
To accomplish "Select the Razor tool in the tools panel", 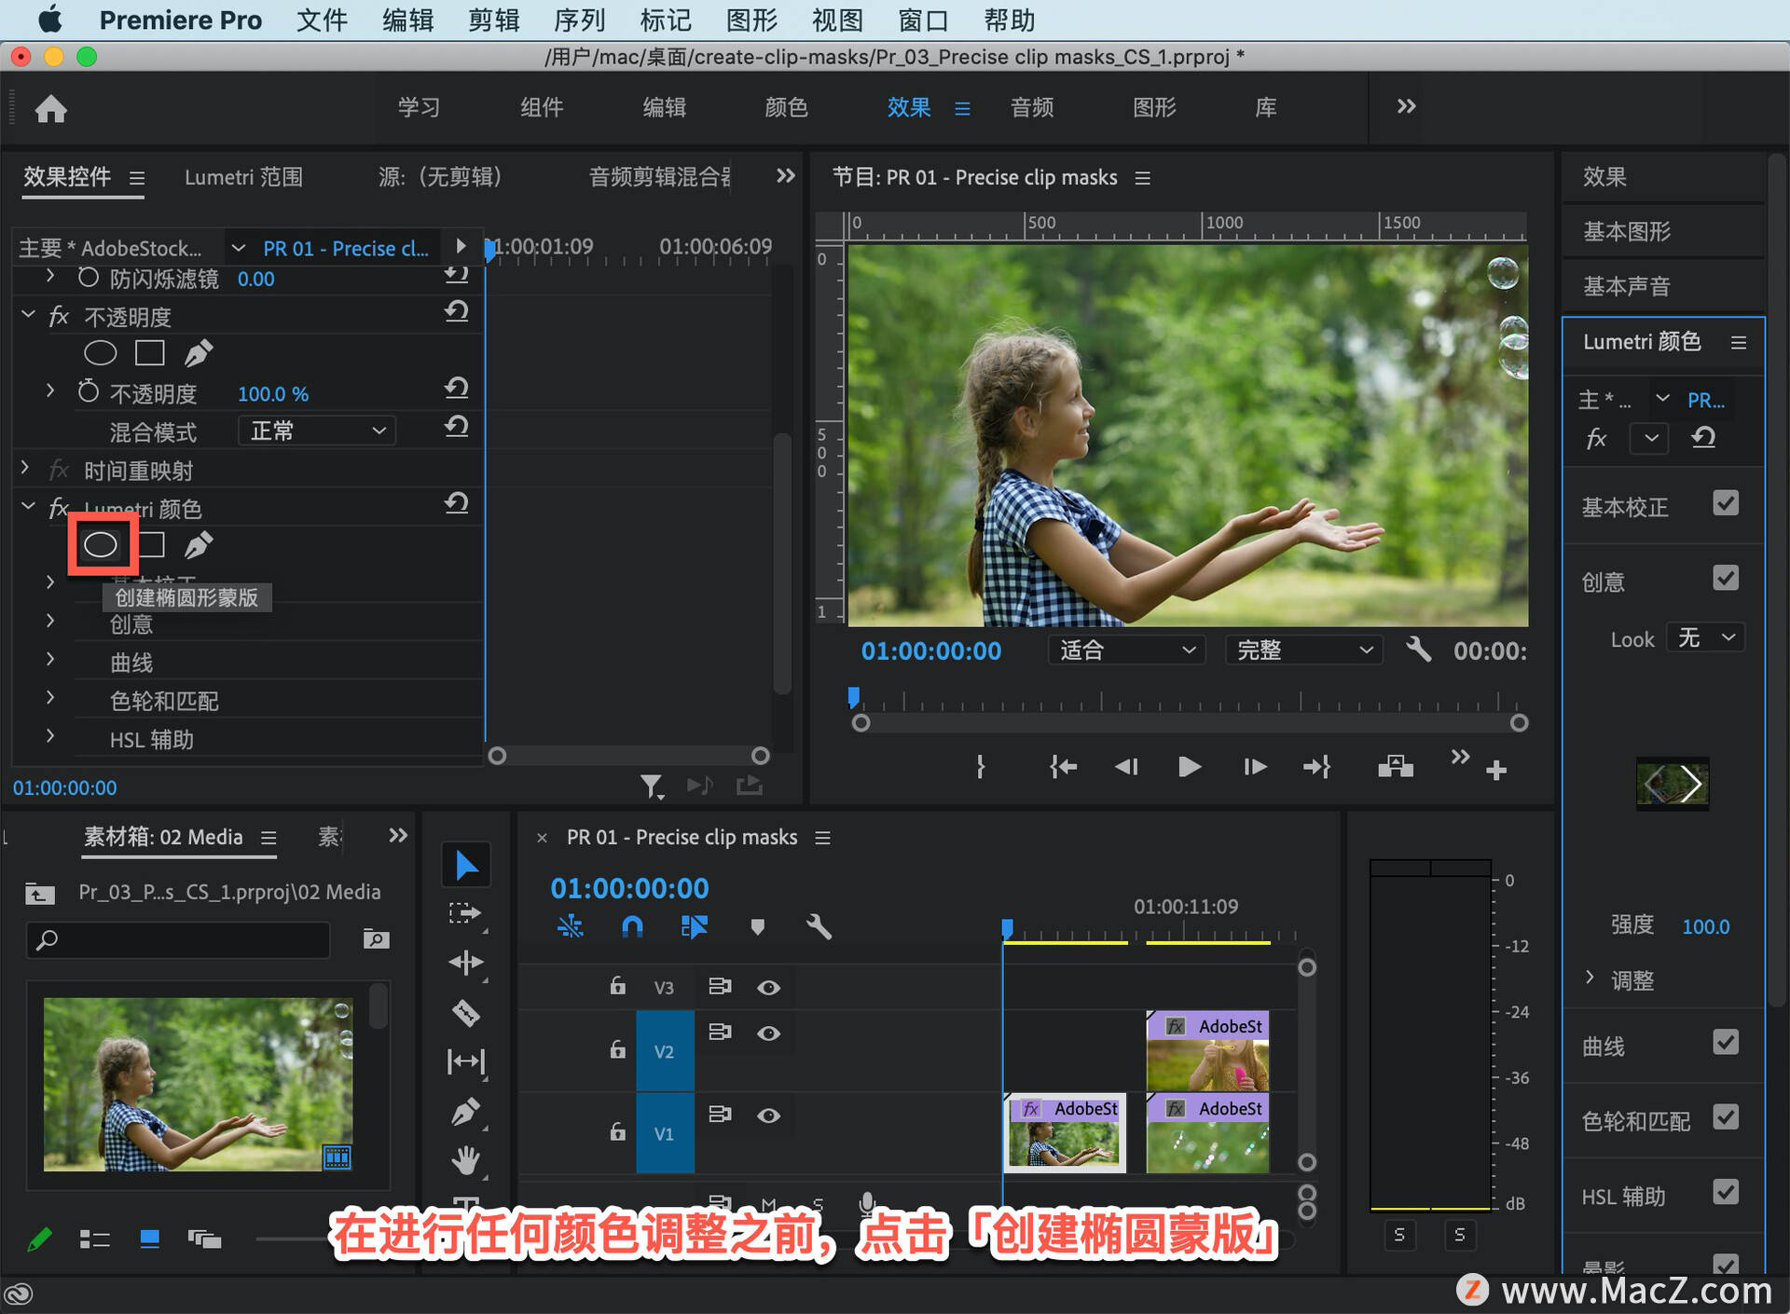I will [x=466, y=1011].
